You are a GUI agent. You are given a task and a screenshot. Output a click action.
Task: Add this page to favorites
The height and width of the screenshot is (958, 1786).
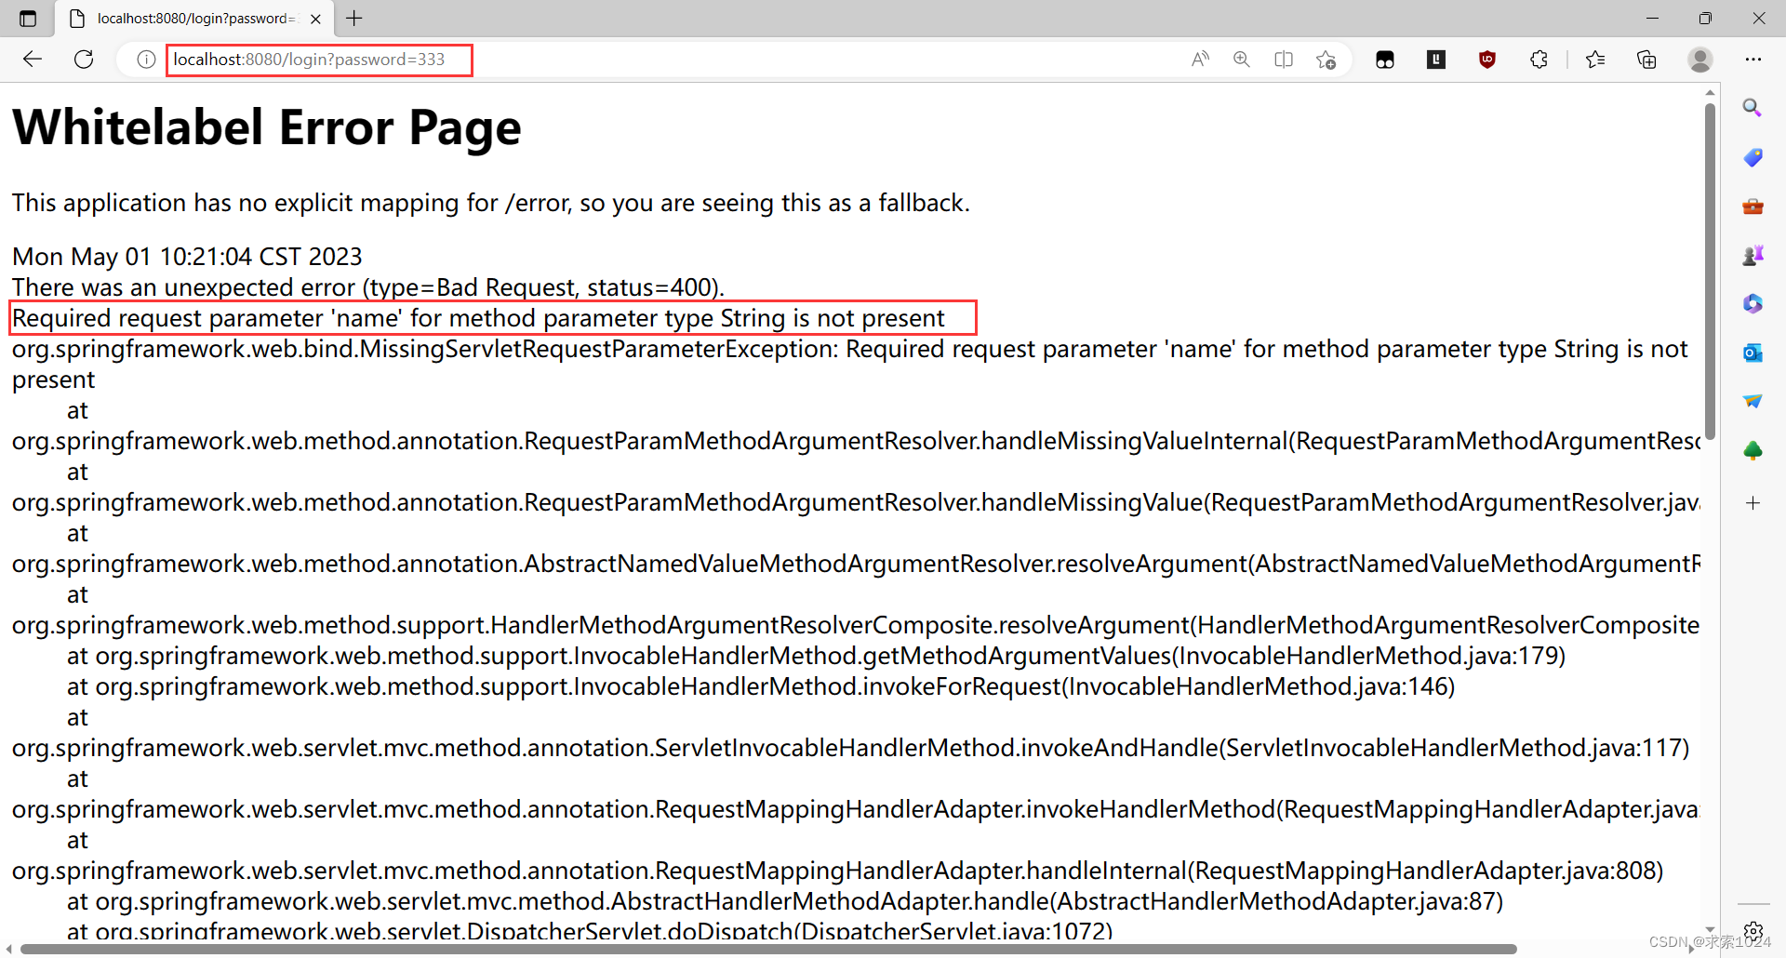click(1326, 60)
